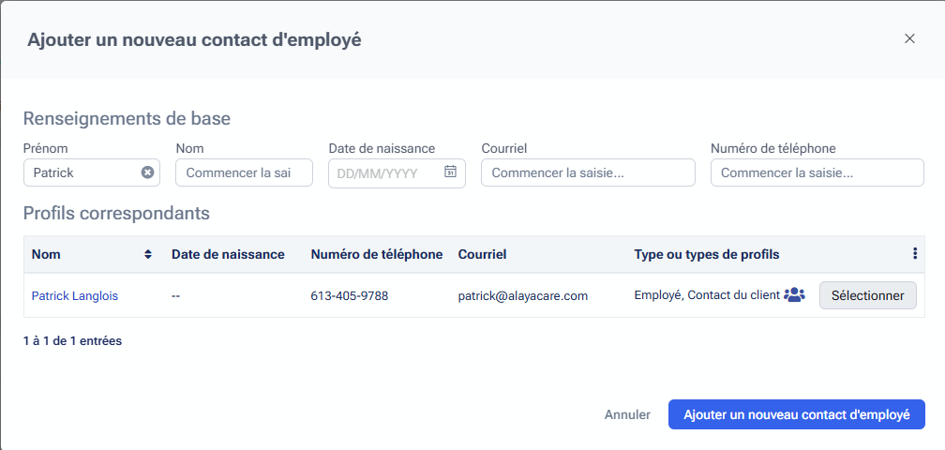Image resolution: width=945 pixels, height=450 pixels.
Task: Select the Numéro de téléphone input field
Action: [817, 172]
